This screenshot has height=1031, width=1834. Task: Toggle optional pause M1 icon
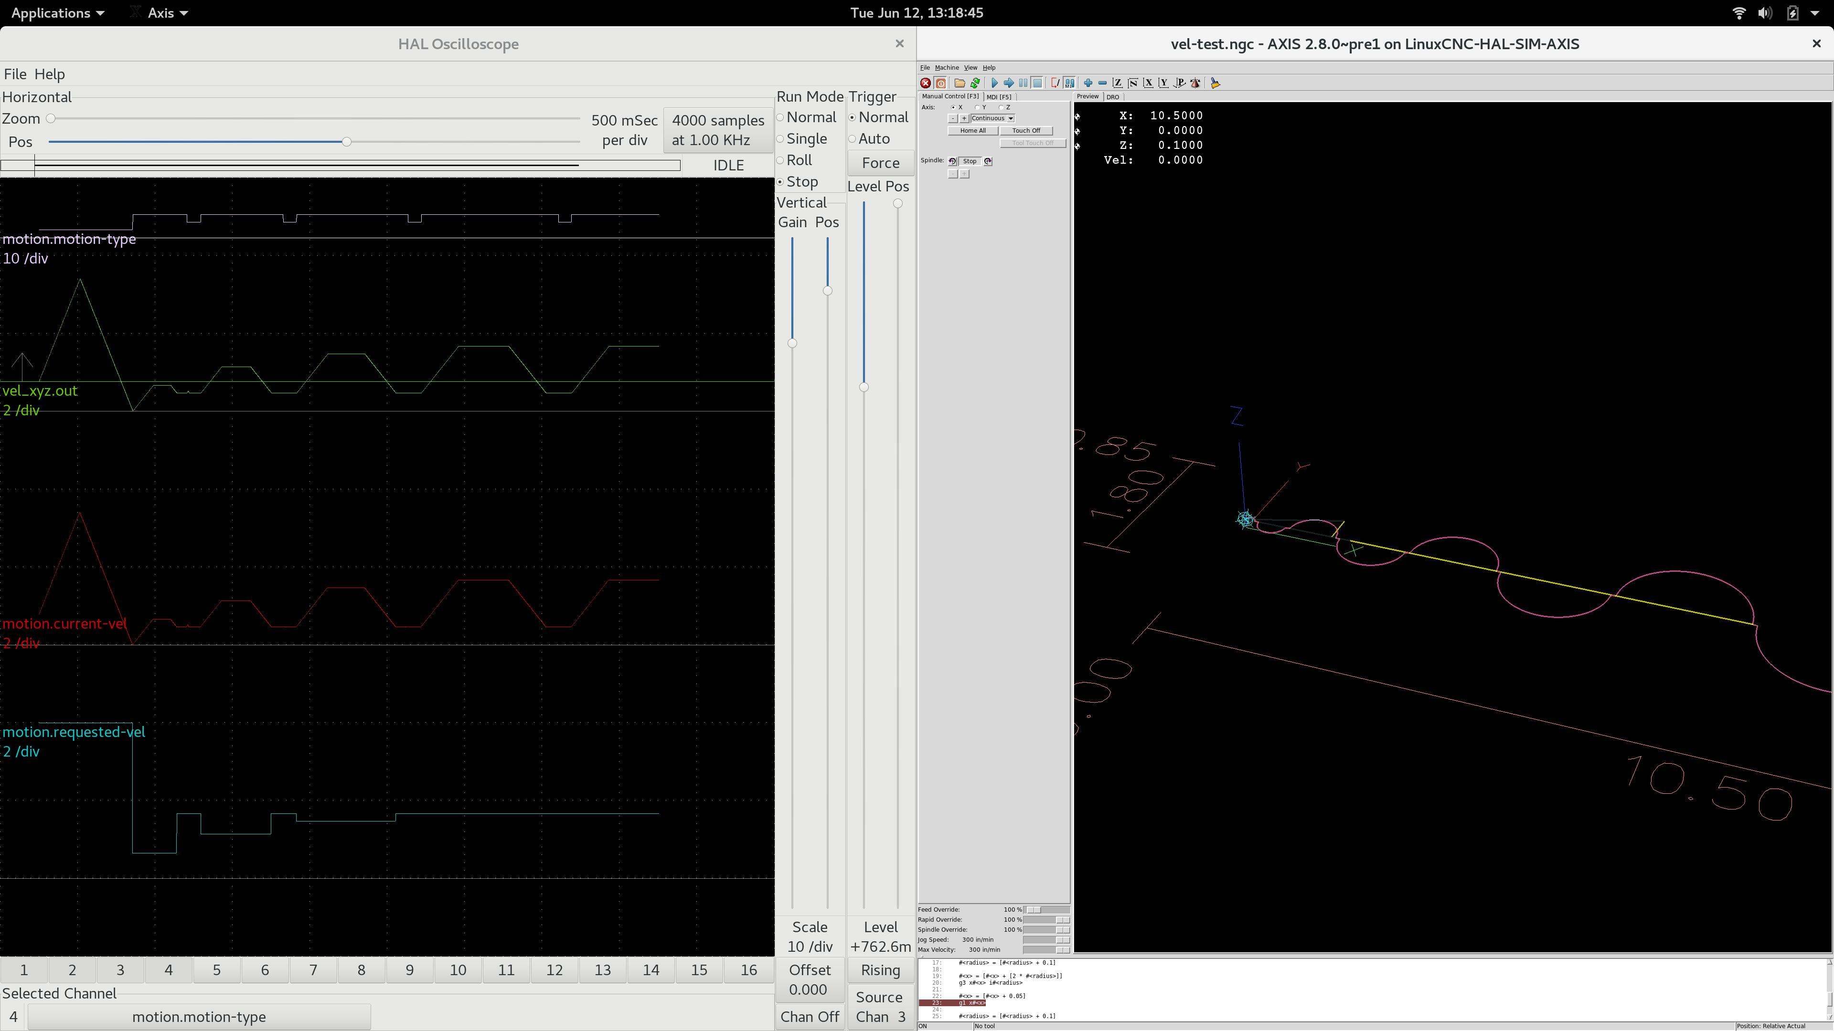coord(1069,83)
